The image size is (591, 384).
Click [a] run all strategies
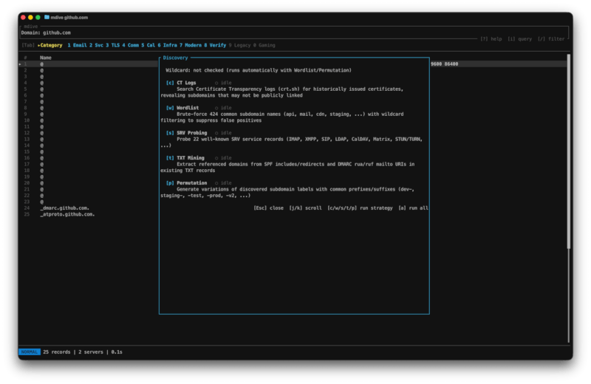tap(413, 208)
